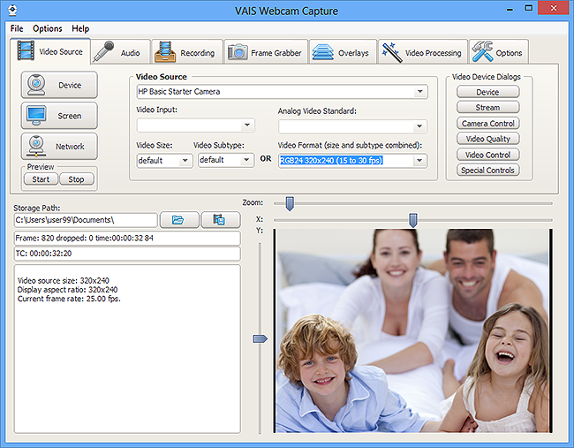The height and width of the screenshot is (448, 574).
Task: Click the Frame dropped time status field
Action: point(127,238)
